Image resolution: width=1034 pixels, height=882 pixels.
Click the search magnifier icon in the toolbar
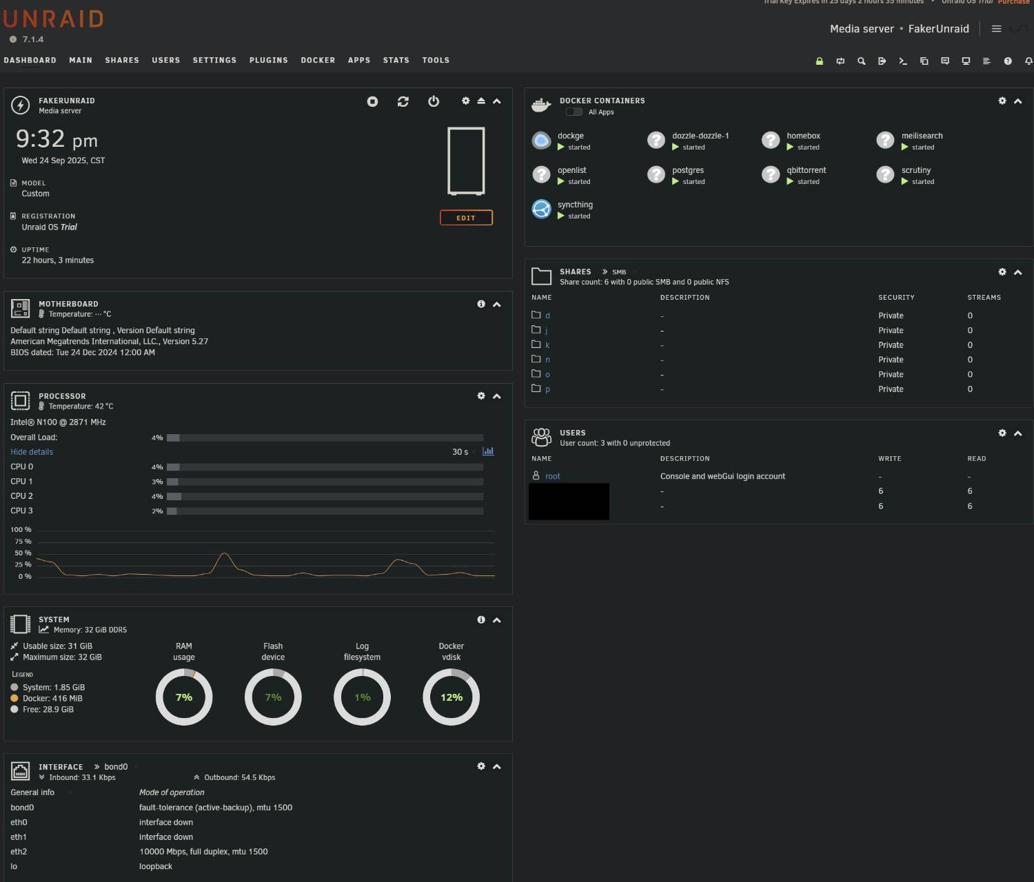861,61
